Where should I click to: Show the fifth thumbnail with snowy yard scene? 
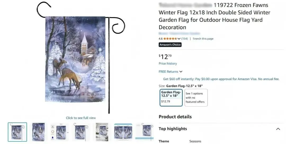click(x=102, y=132)
